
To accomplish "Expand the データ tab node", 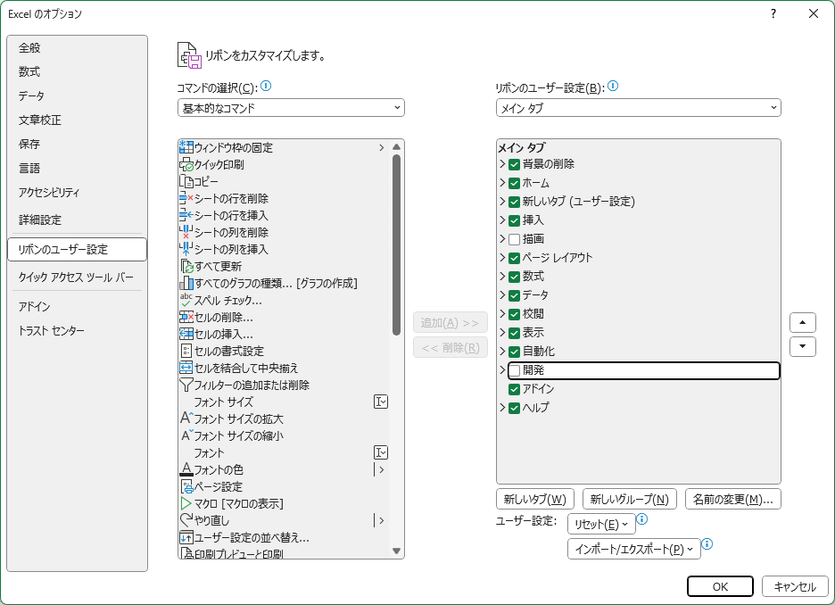I will pyautogui.click(x=502, y=295).
